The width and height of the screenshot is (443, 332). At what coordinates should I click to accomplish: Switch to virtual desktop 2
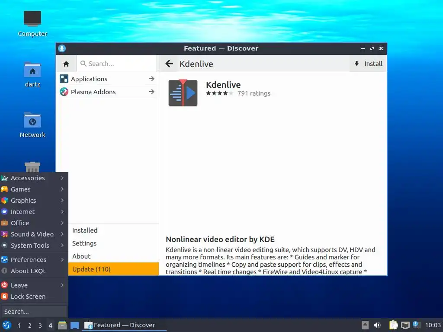coord(30,326)
